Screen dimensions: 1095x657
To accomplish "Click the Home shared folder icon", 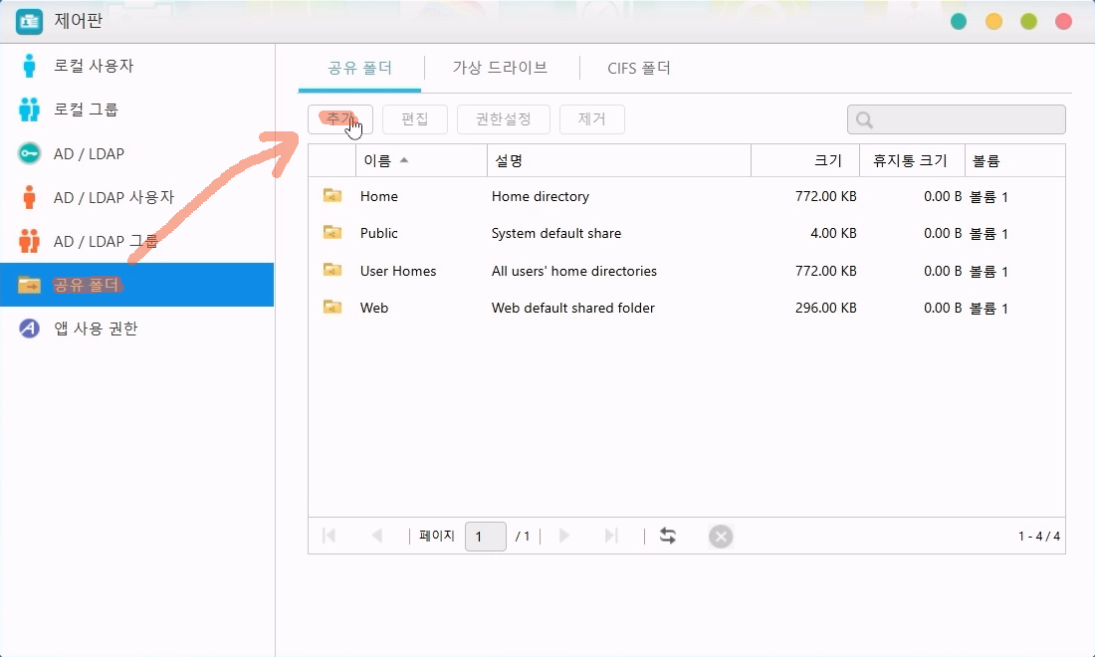I will 332,196.
